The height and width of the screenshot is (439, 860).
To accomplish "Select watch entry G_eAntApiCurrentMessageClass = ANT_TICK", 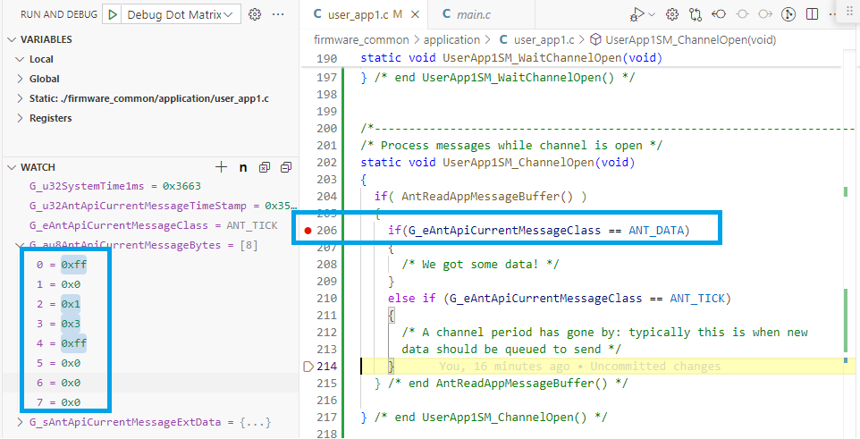I will point(153,225).
